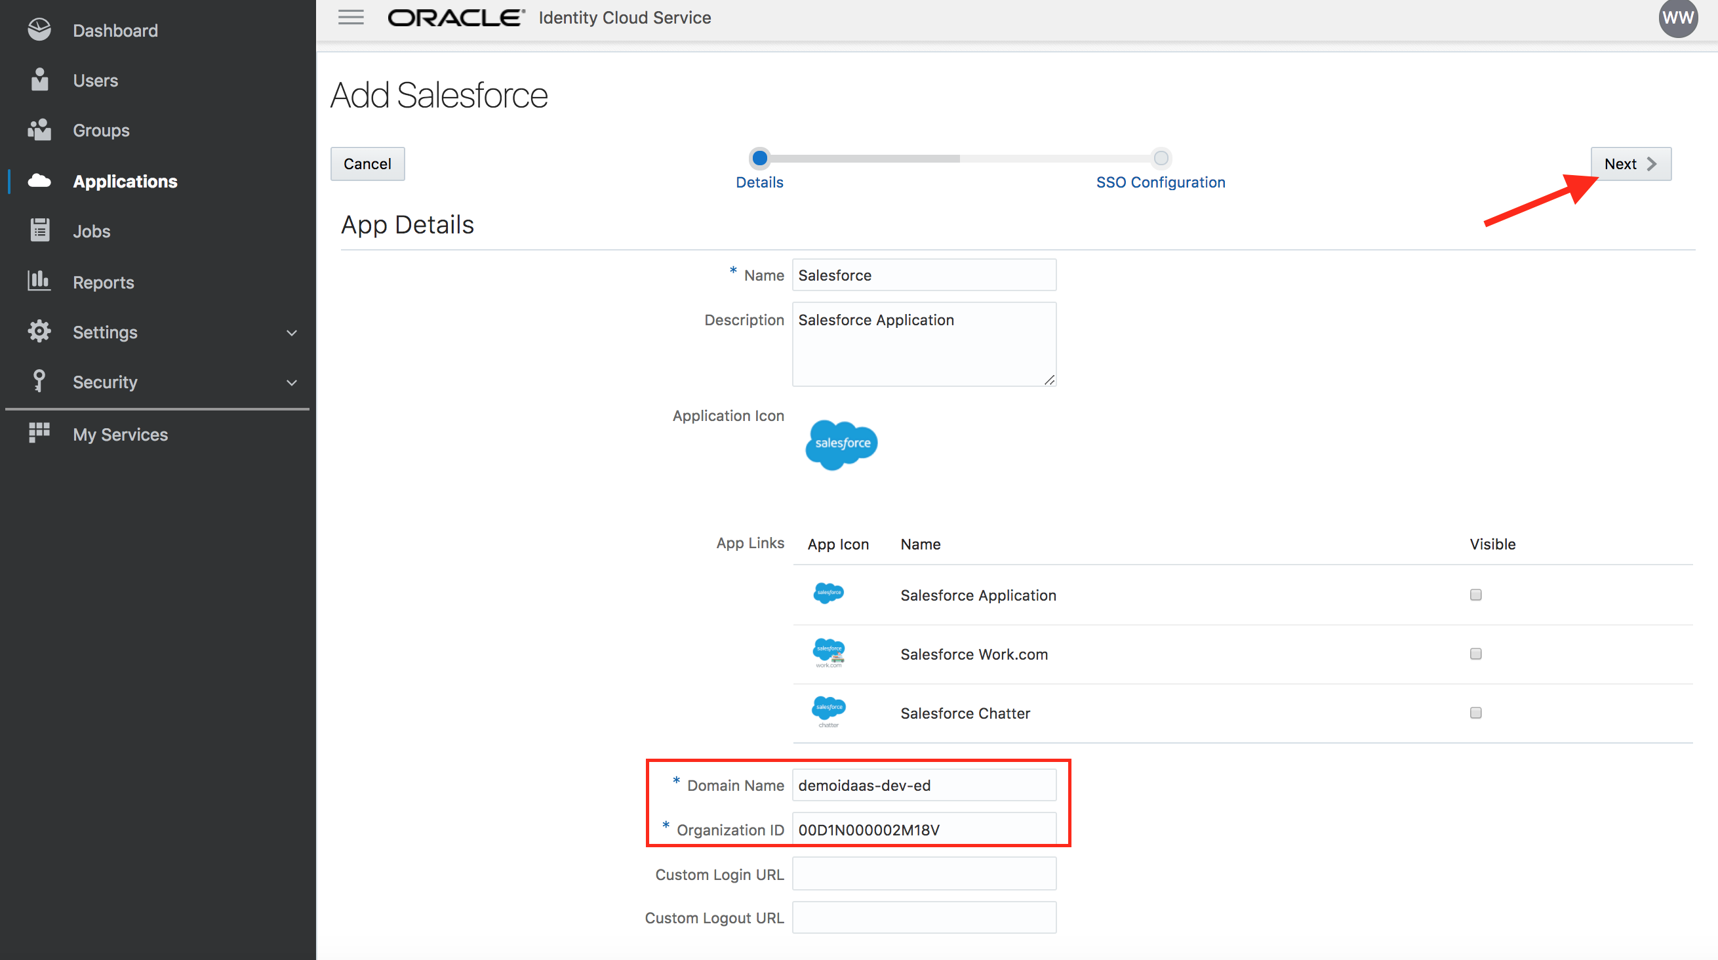Focus the Name input field
Screen dimensions: 1718x960
coord(924,275)
